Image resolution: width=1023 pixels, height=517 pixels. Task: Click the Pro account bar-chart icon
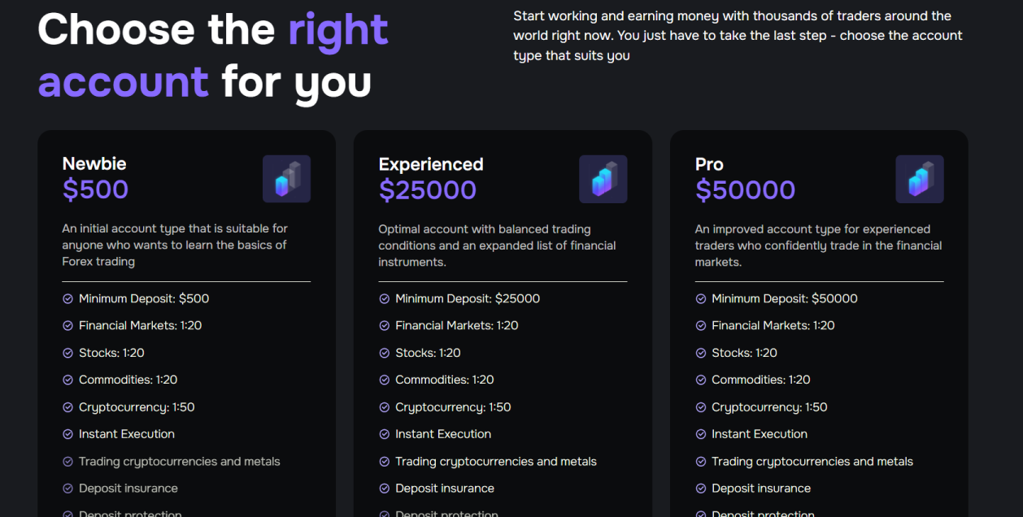point(919,179)
